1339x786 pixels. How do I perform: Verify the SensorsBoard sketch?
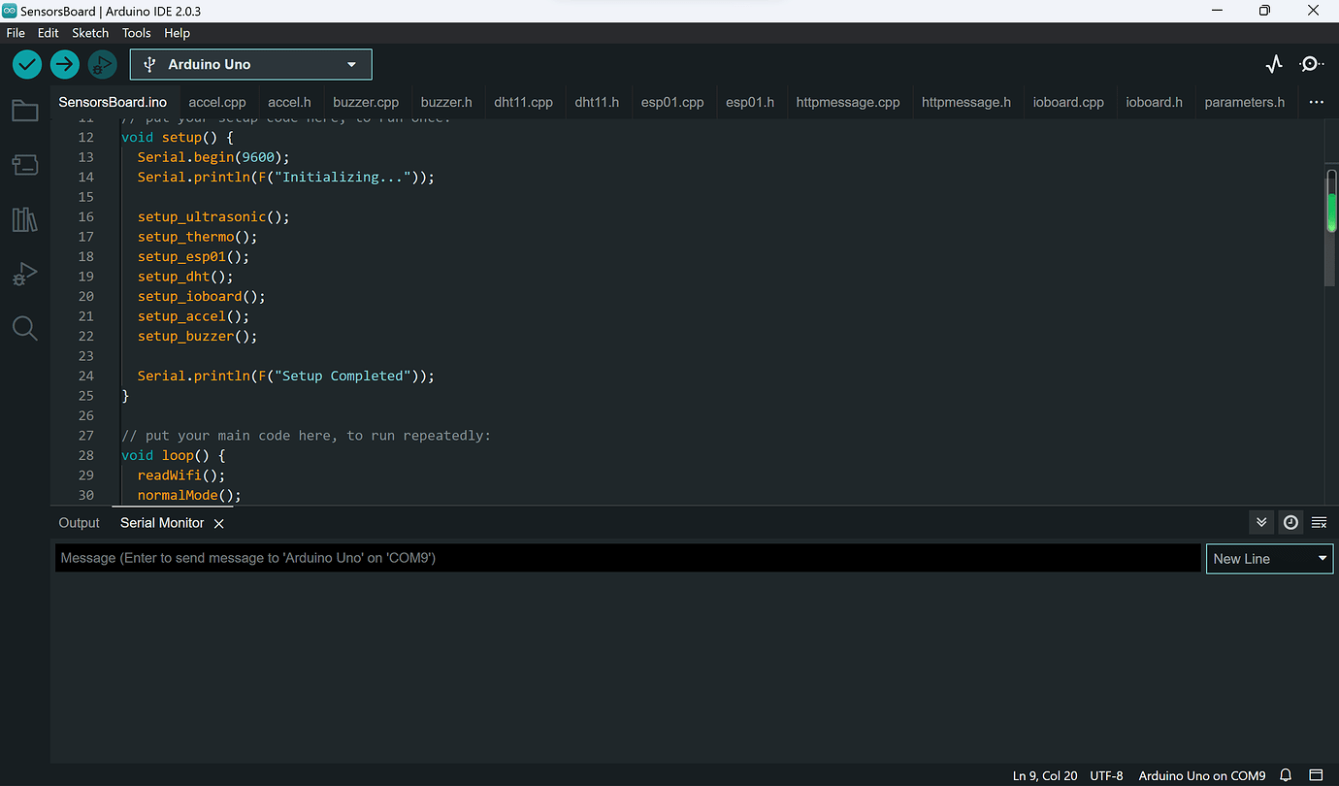pyautogui.click(x=26, y=64)
